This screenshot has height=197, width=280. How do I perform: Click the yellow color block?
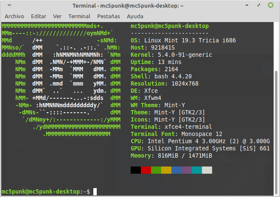pos(166,170)
